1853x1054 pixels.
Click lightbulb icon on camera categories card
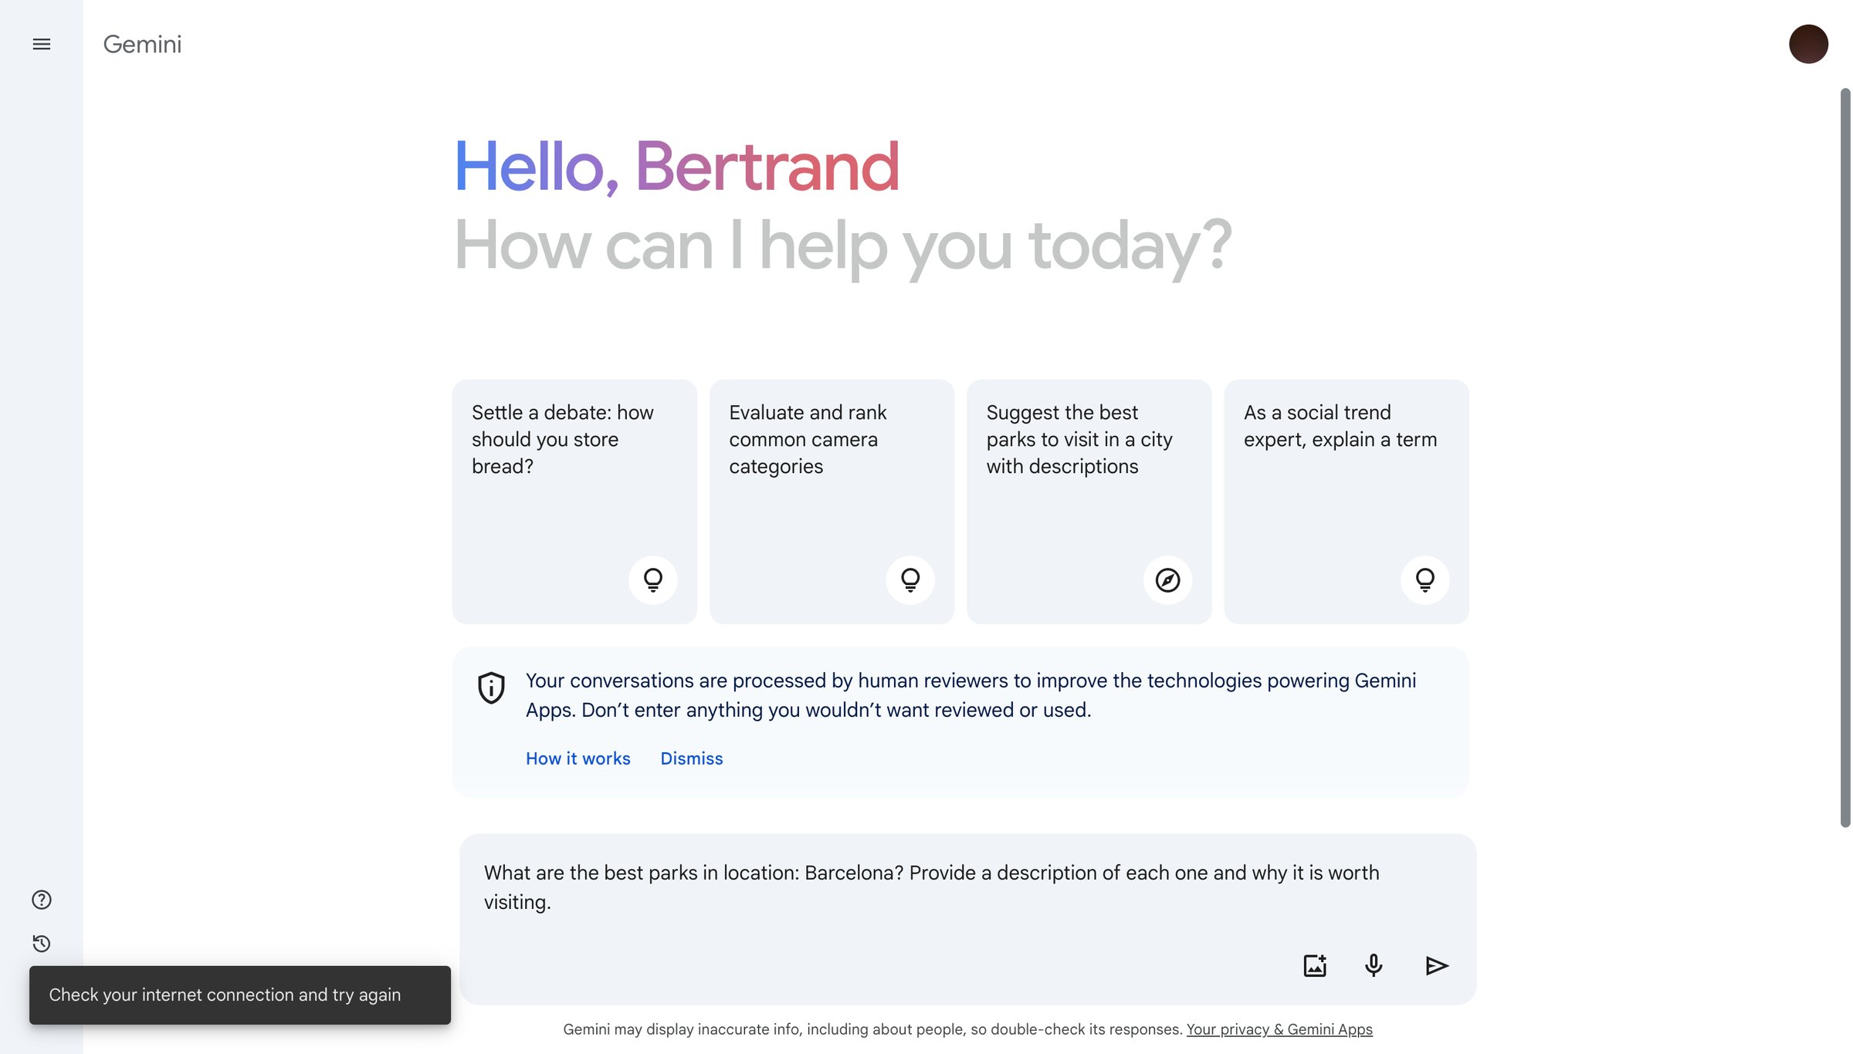click(x=910, y=580)
